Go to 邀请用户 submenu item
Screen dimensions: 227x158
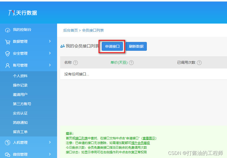tap(20, 95)
